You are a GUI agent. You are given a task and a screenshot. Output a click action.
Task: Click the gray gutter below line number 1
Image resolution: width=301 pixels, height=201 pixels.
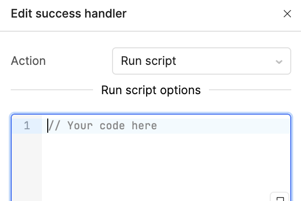(x=27, y=166)
